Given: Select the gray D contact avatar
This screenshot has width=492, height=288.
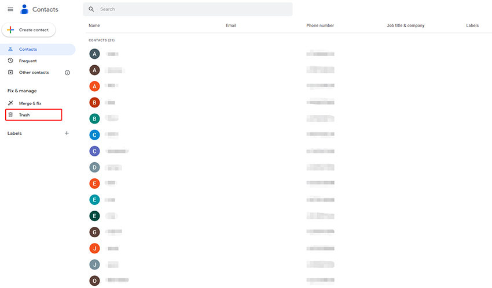Looking at the screenshot, I should pos(94,167).
